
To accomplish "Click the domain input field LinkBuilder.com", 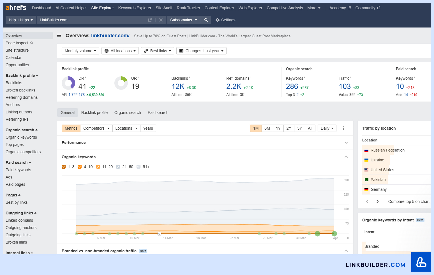I will pos(93,20).
